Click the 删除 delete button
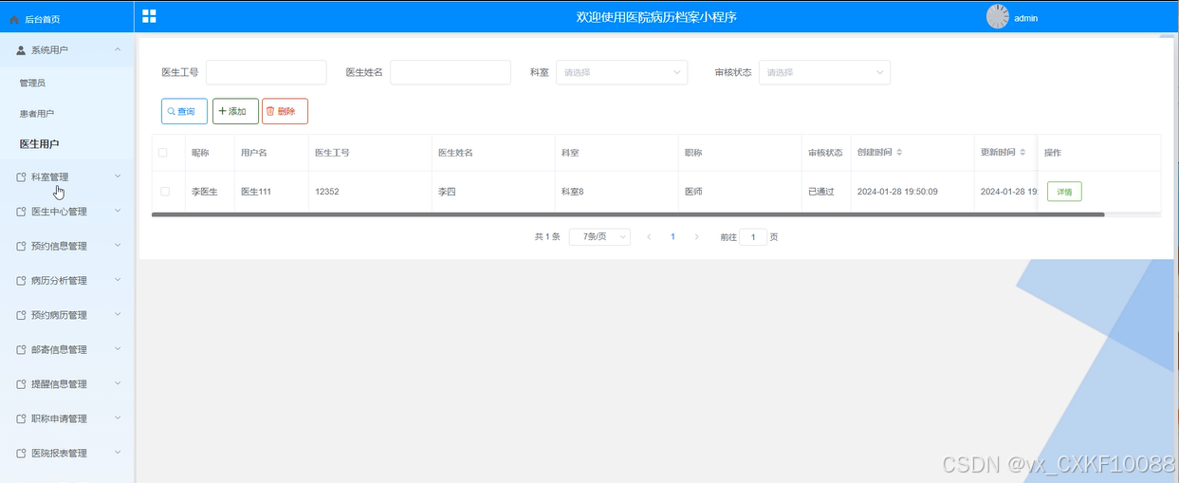 click(x=285, y=111)
